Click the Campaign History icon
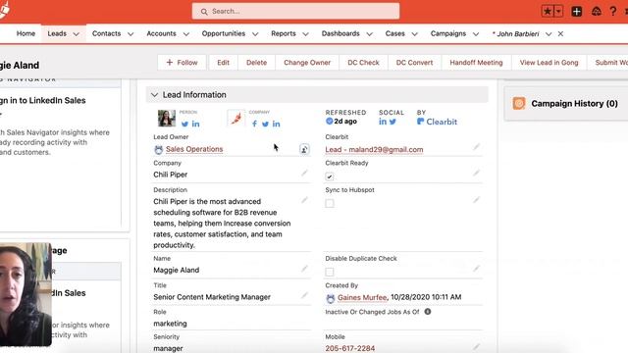Screen dimensions: 628x353 519,103
